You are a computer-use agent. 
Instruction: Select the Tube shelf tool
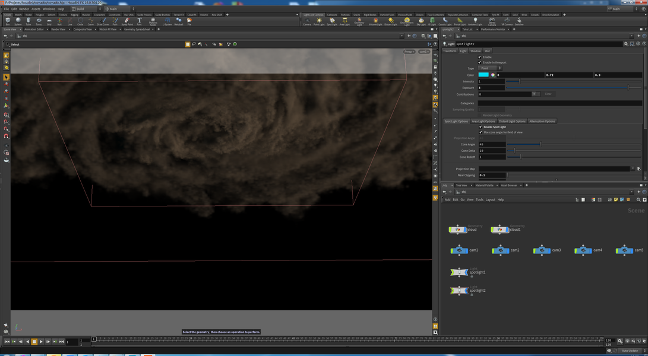pos(29,21)
